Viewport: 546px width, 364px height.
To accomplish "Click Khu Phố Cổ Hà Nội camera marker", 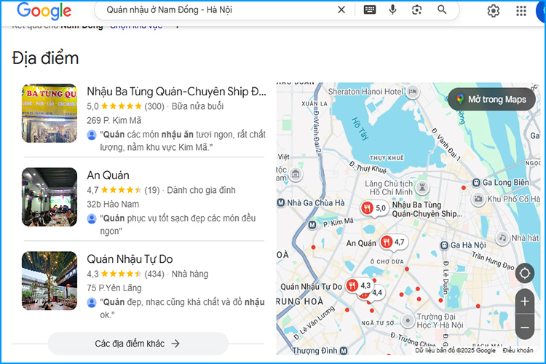I will click(x=478, y=199).
